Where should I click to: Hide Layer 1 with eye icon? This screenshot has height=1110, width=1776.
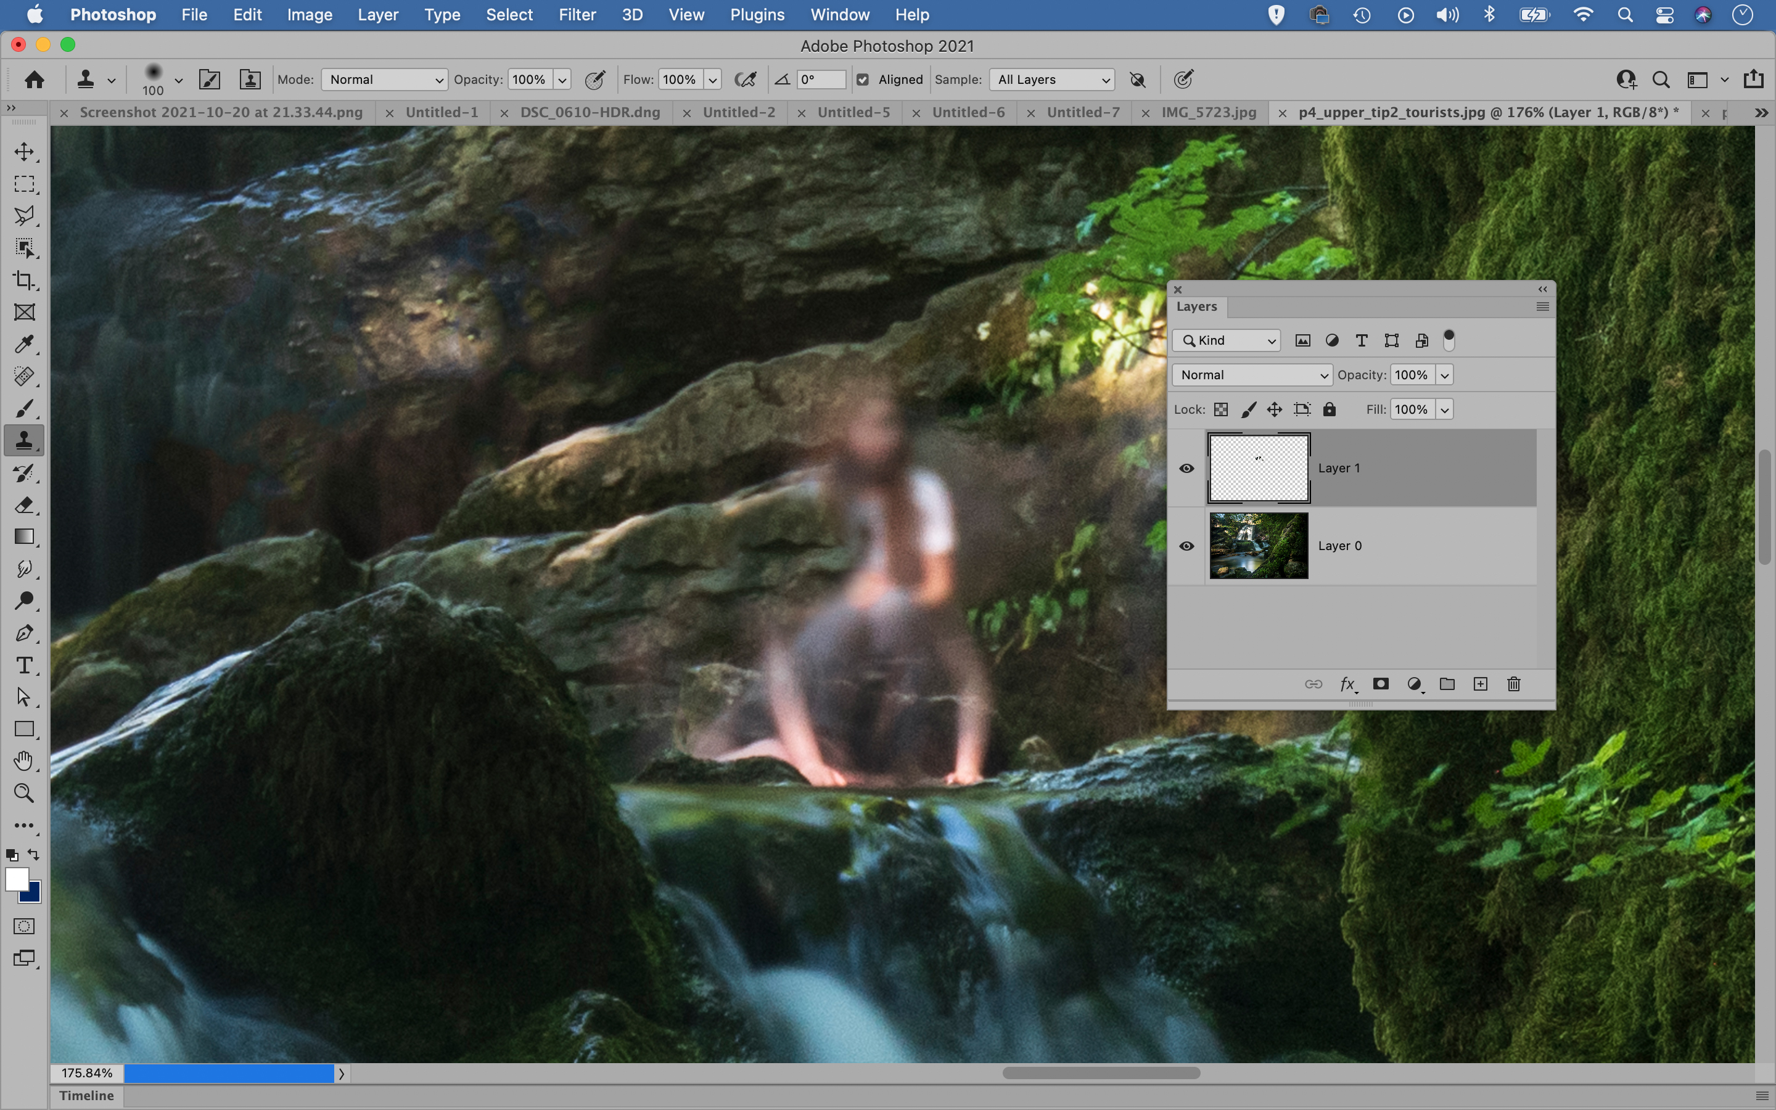pos(1186,469)
